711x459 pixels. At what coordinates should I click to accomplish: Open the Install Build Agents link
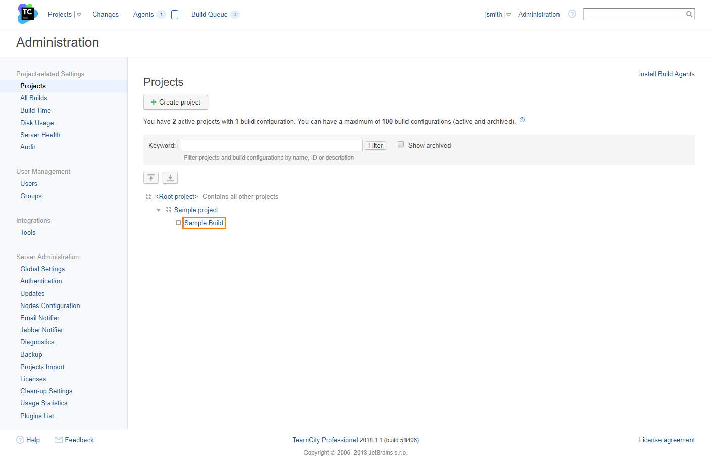[x=667, y=74]
